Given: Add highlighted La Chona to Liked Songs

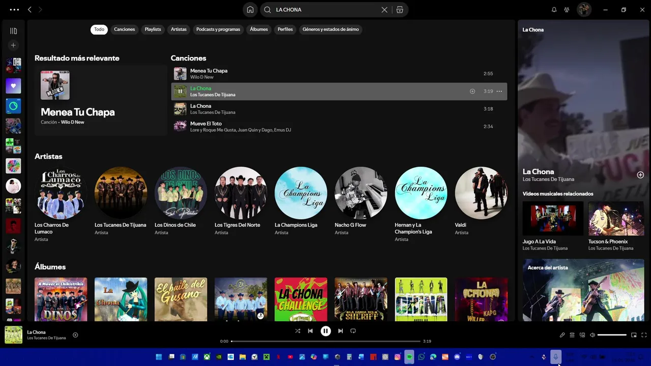Looking at the screenshot, I should coord(472,91).
